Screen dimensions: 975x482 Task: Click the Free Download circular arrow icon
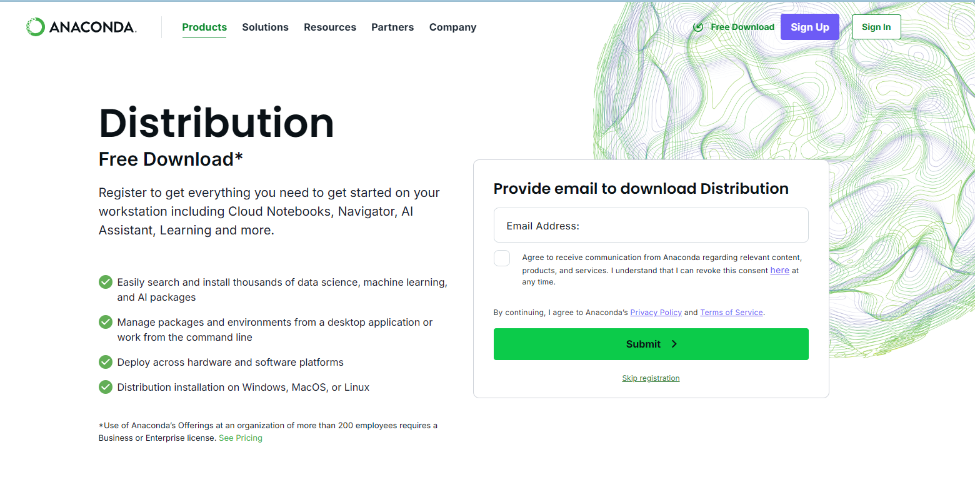699,27
